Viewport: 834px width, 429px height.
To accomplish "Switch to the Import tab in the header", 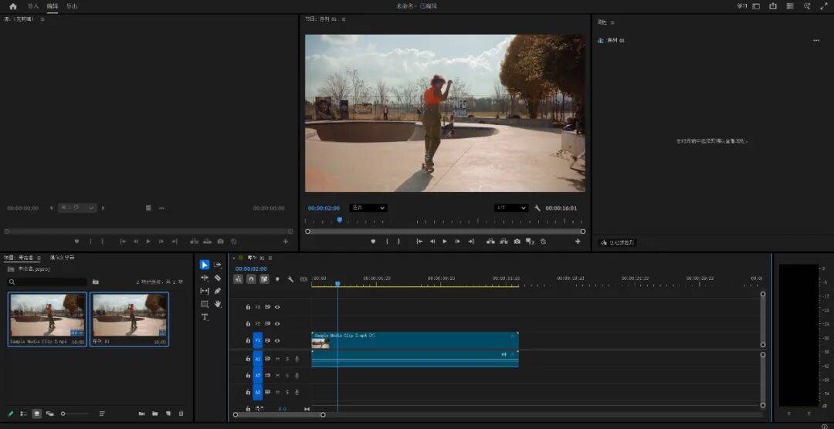I will (33, 6).
